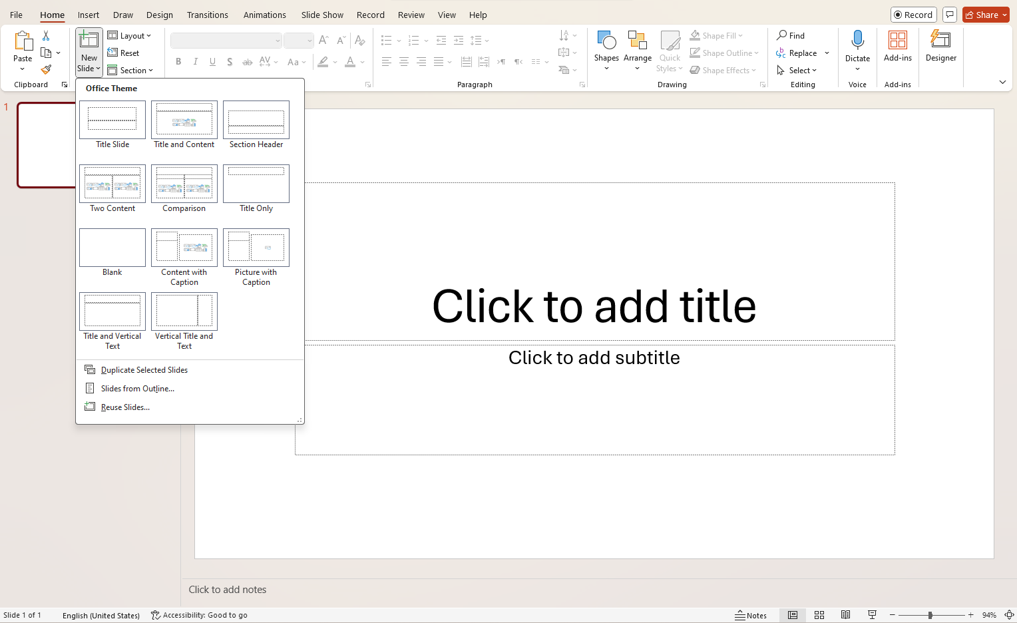Toggle italic formatting
Image resolution: width=1017 pixels, height=623 pixels.
tap(195, 61)
